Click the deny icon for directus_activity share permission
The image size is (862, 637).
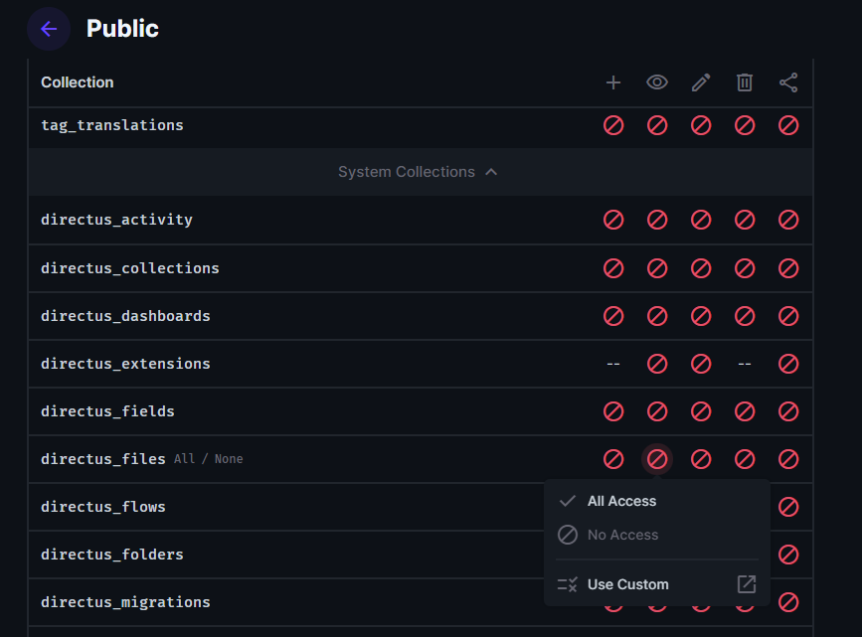coord(788,220)
